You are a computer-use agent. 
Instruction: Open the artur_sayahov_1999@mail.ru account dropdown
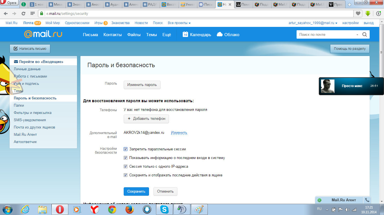click(313, 23)
